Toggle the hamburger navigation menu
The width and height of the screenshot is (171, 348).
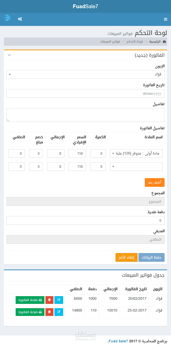[166, 19]
